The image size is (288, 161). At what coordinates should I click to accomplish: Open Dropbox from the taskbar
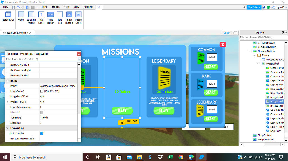point(160,157)
